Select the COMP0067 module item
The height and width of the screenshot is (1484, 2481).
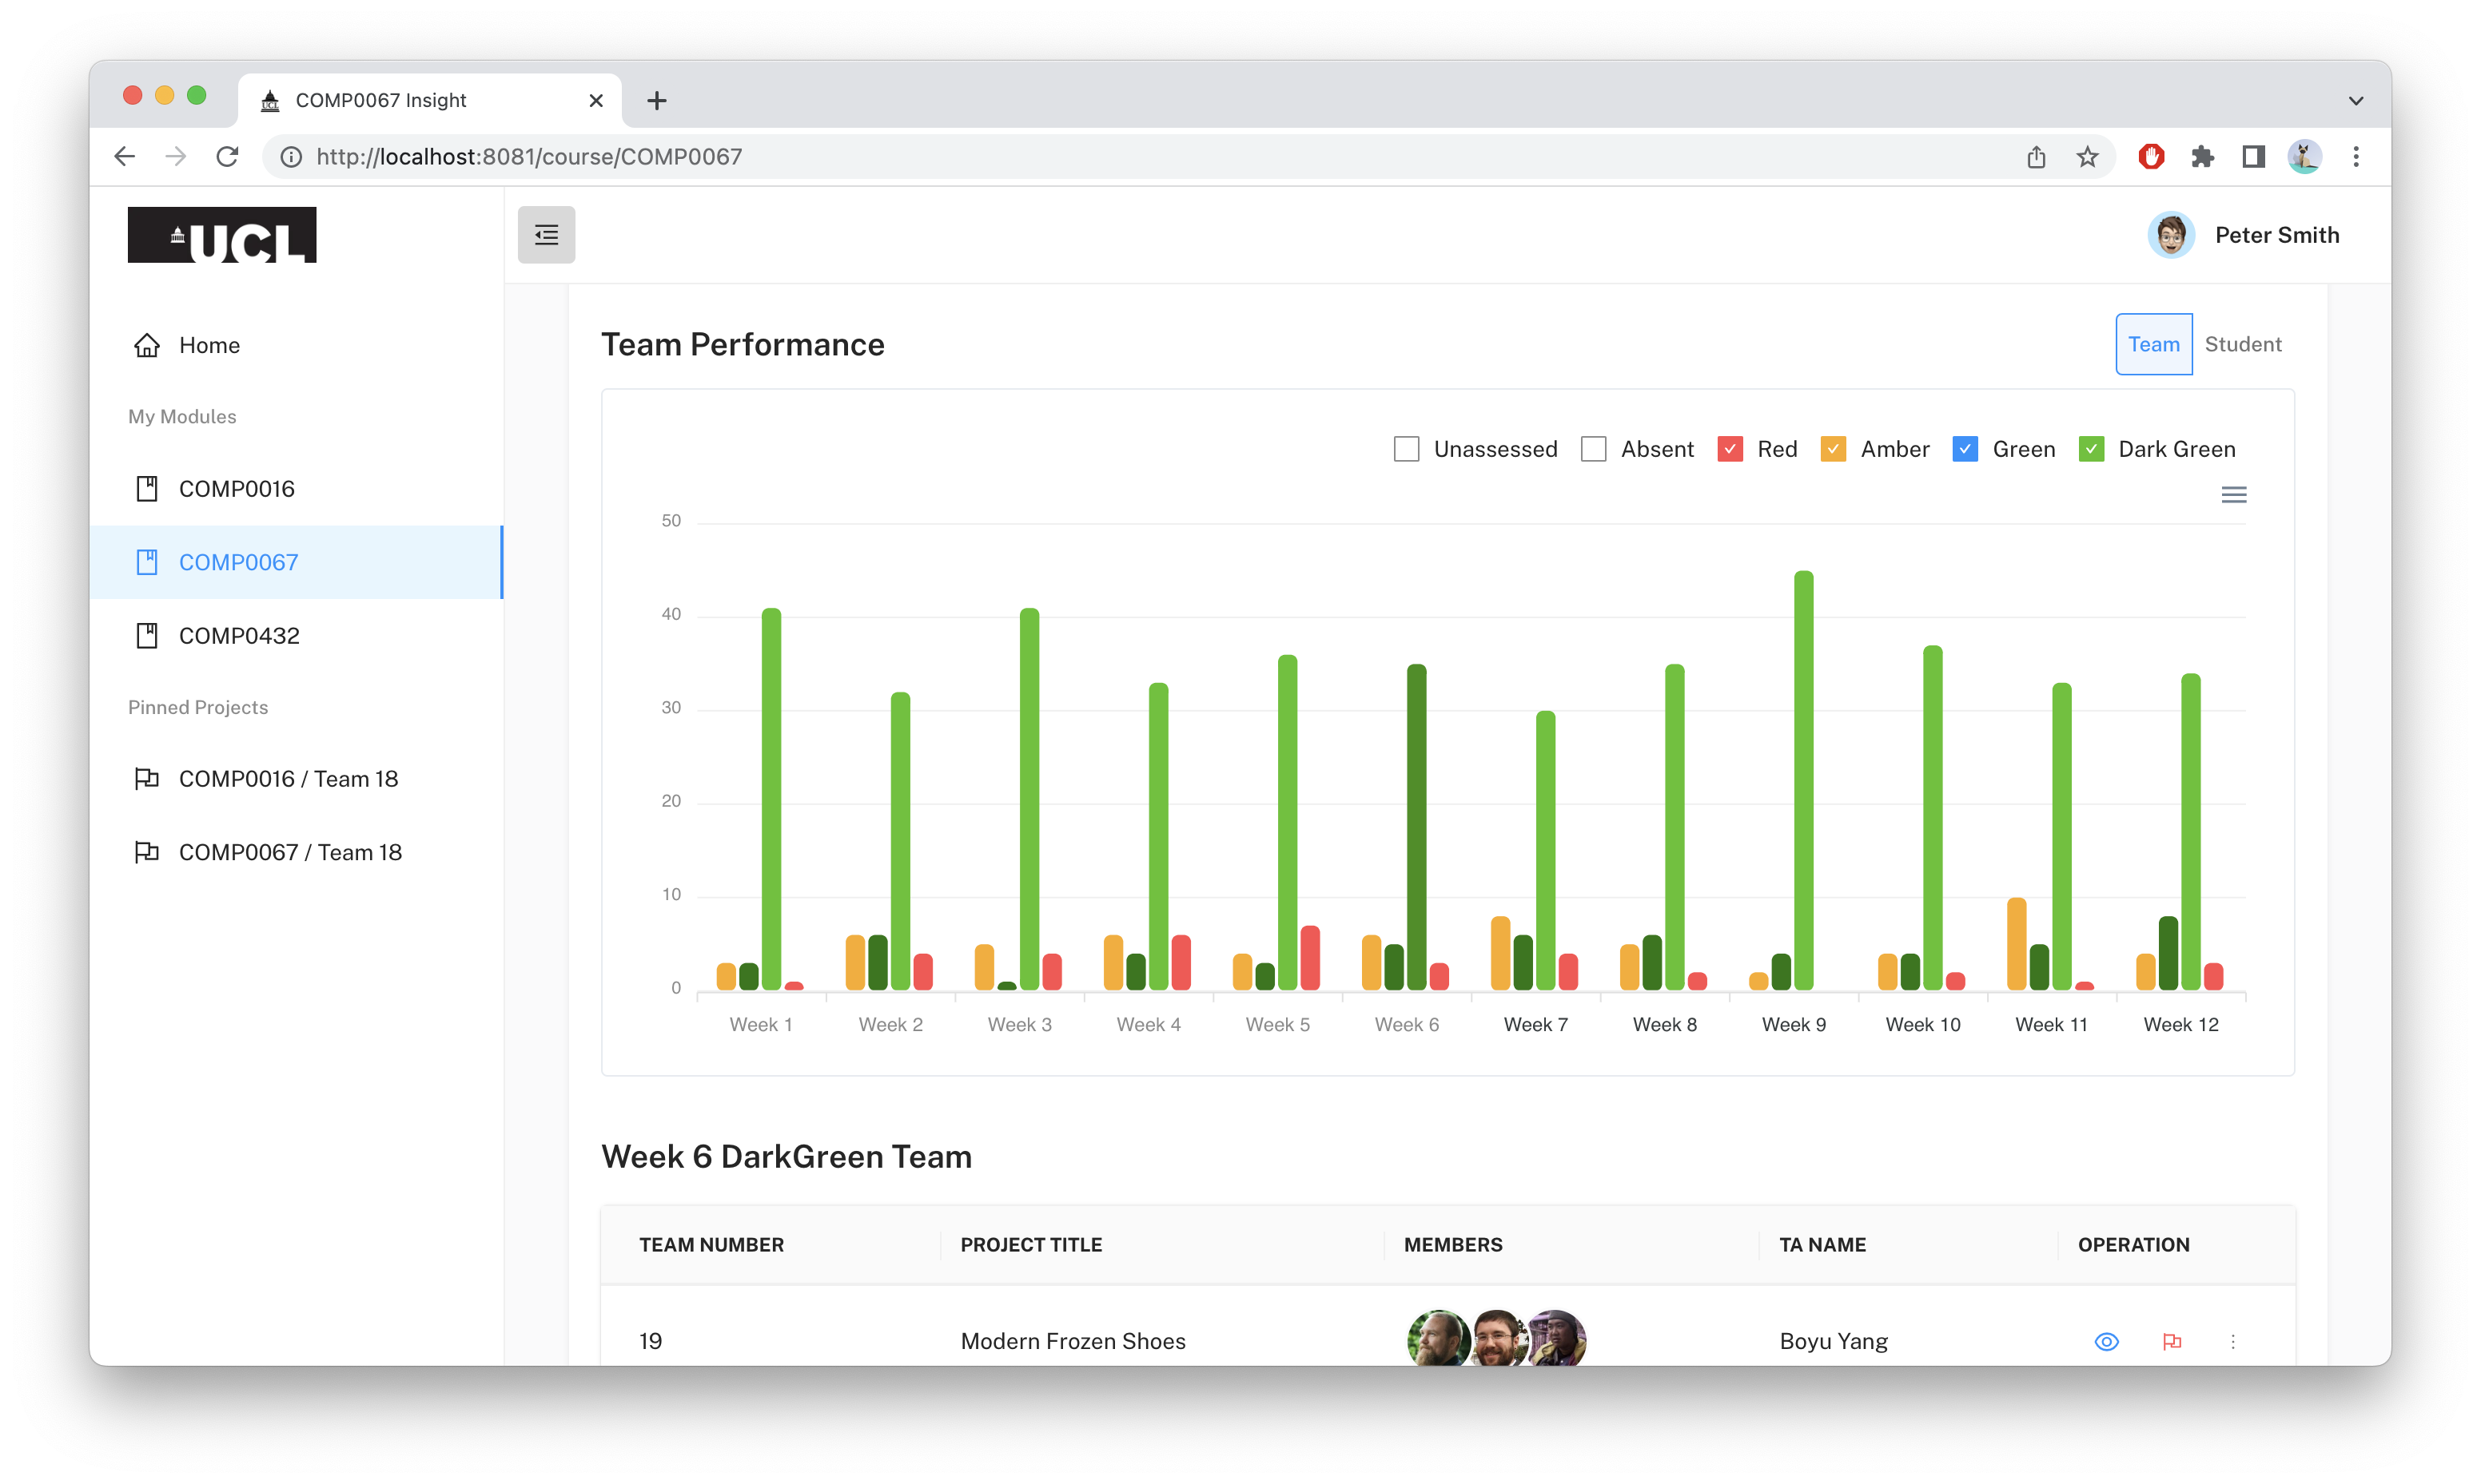296,562
